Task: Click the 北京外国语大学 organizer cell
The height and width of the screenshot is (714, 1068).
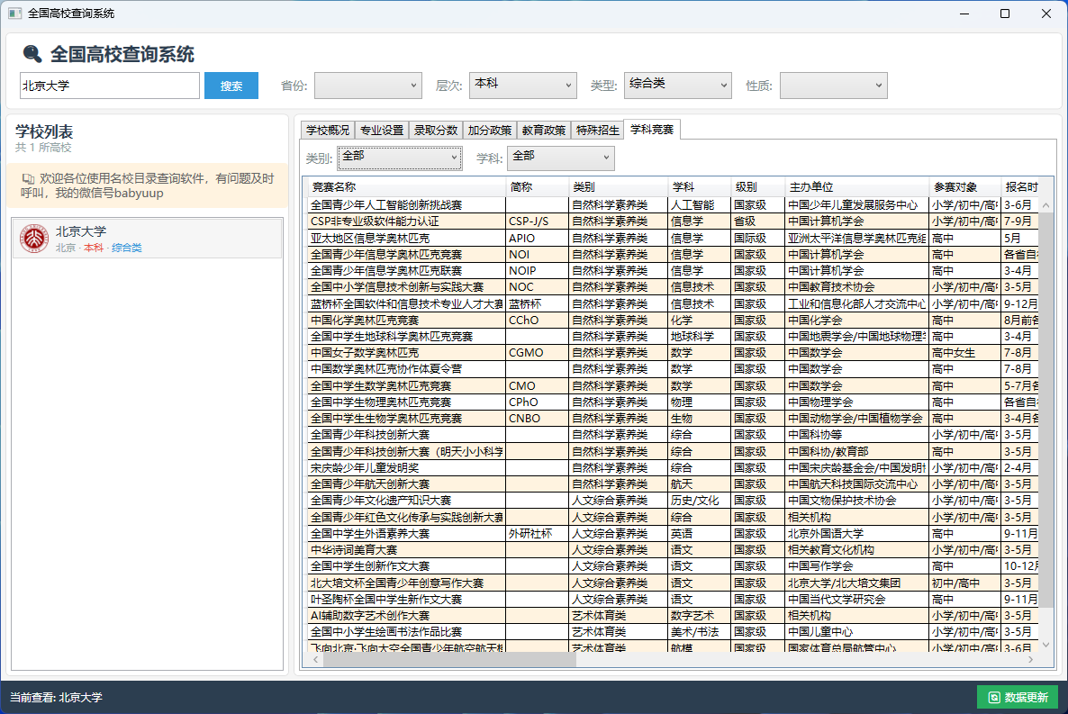Action: coord(857,533)
